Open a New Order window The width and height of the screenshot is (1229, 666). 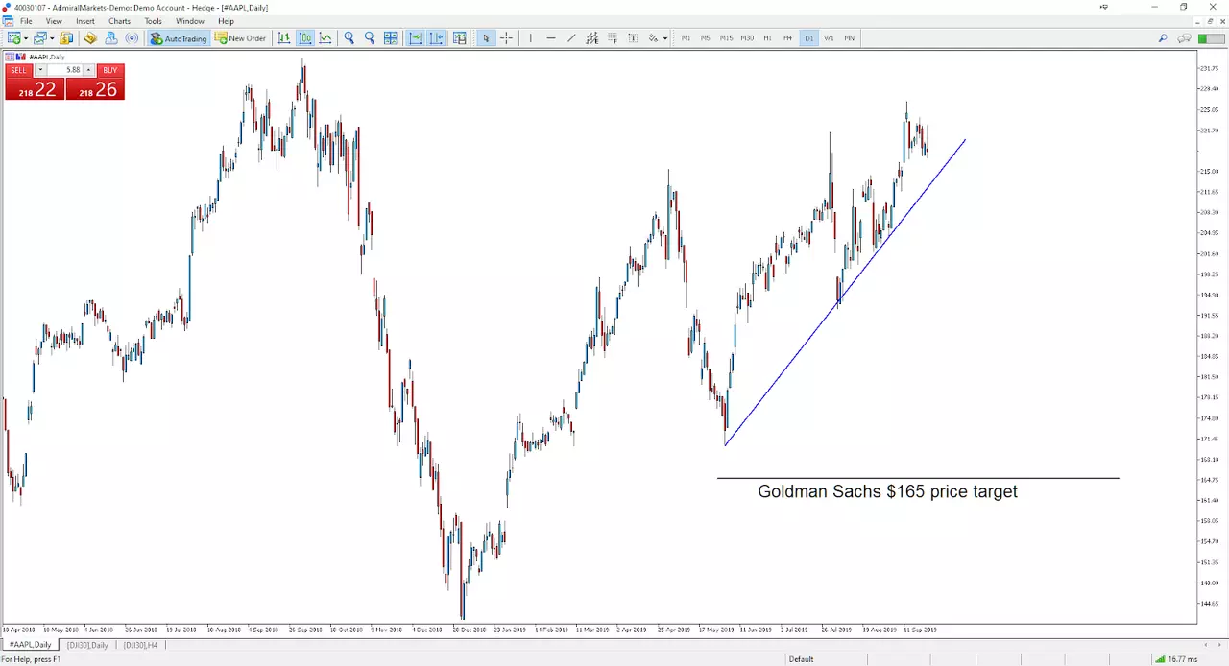240,38
